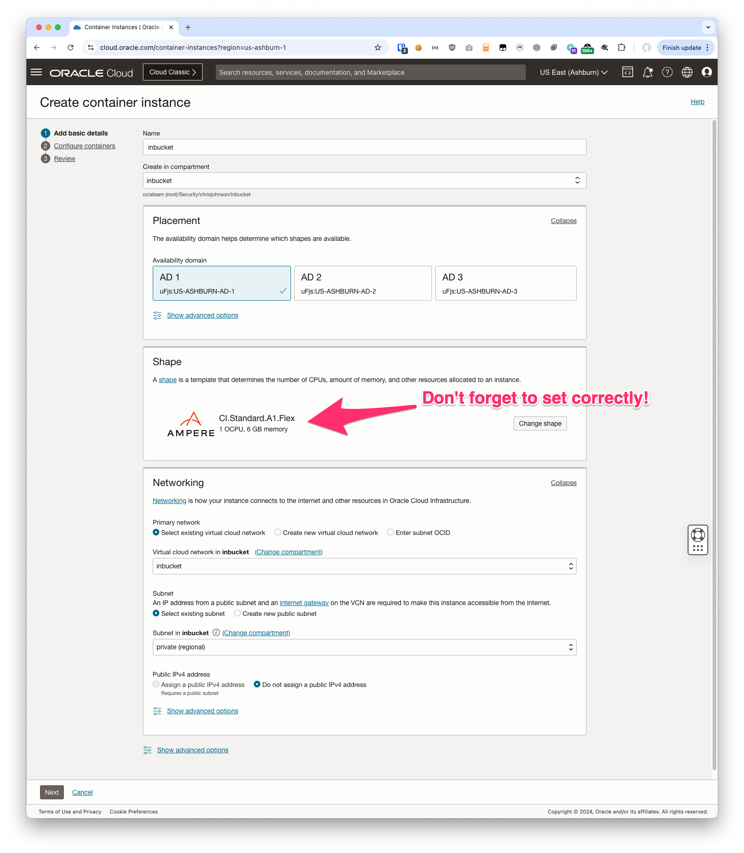Cancel container instance creation

click(x=82, y=793)
